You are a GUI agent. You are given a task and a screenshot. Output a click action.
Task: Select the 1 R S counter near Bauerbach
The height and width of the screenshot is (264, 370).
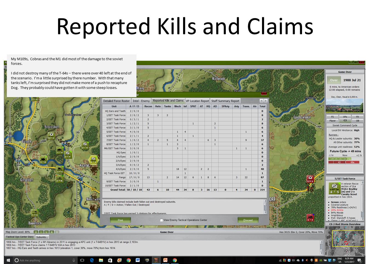click(35, 213)
